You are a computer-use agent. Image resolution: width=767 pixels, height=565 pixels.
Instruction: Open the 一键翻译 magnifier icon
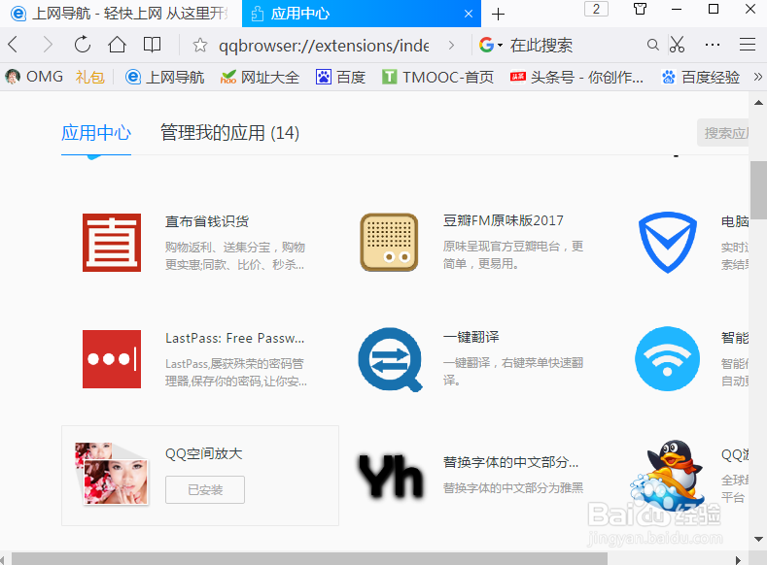click(x=390, y=359)
